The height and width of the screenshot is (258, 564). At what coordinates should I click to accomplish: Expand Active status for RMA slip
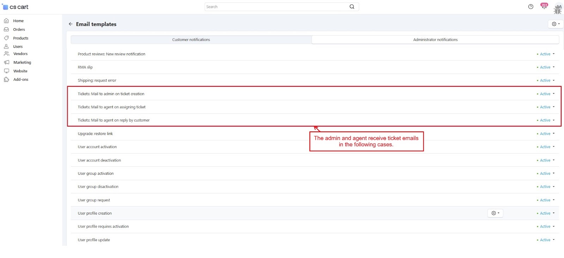click(x=547, y=67)
